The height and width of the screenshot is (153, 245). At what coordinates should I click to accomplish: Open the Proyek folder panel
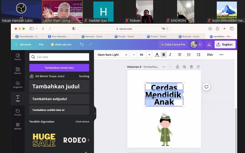(18, 112)
